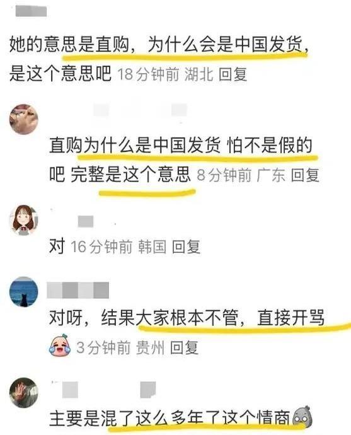351x435 pixels.
Task: Click the crying-laughing emoji sticker
Action: coord(60,345)
